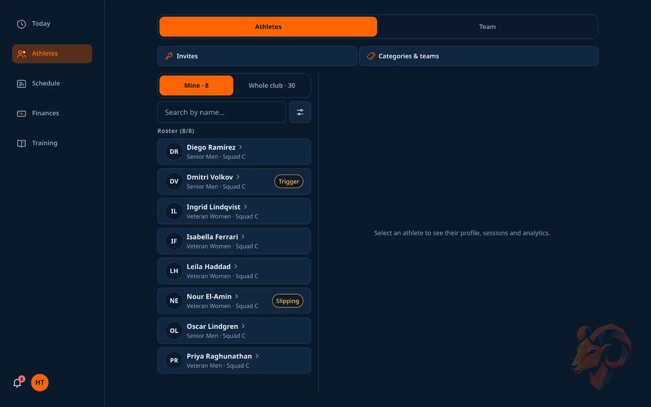The width and height of the screenshot is (651, 407).
Task: Expand Isabella Ferrari chevron
Action: pos(243,236)
